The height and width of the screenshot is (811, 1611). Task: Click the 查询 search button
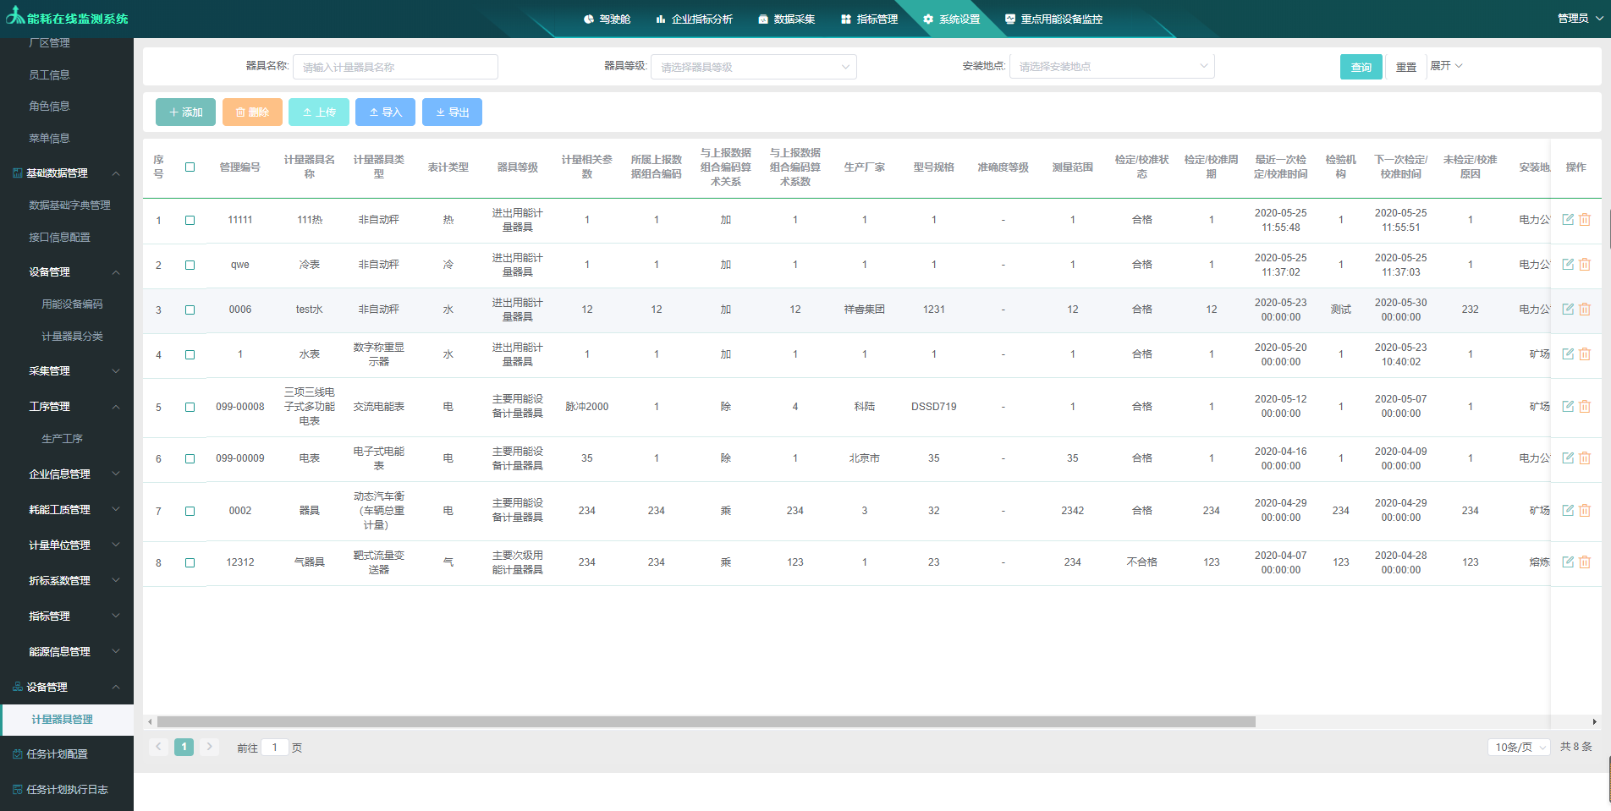point(1361,67)
